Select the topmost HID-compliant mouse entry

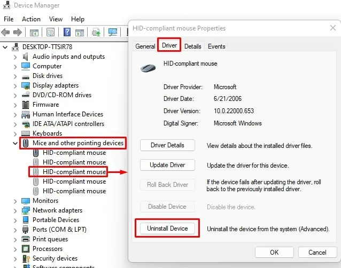pos(74,153)
